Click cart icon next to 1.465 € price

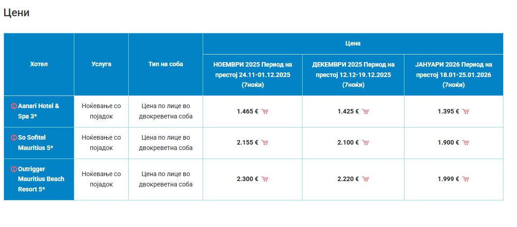265,111
